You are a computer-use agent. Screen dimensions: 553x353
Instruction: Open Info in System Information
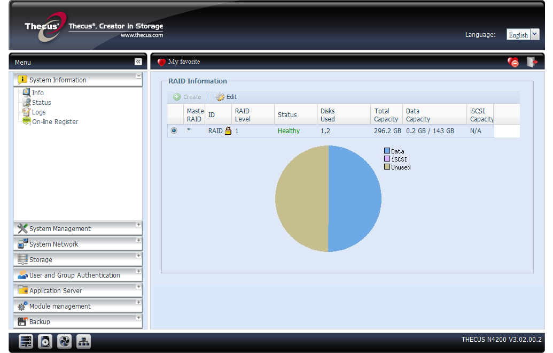38,93
